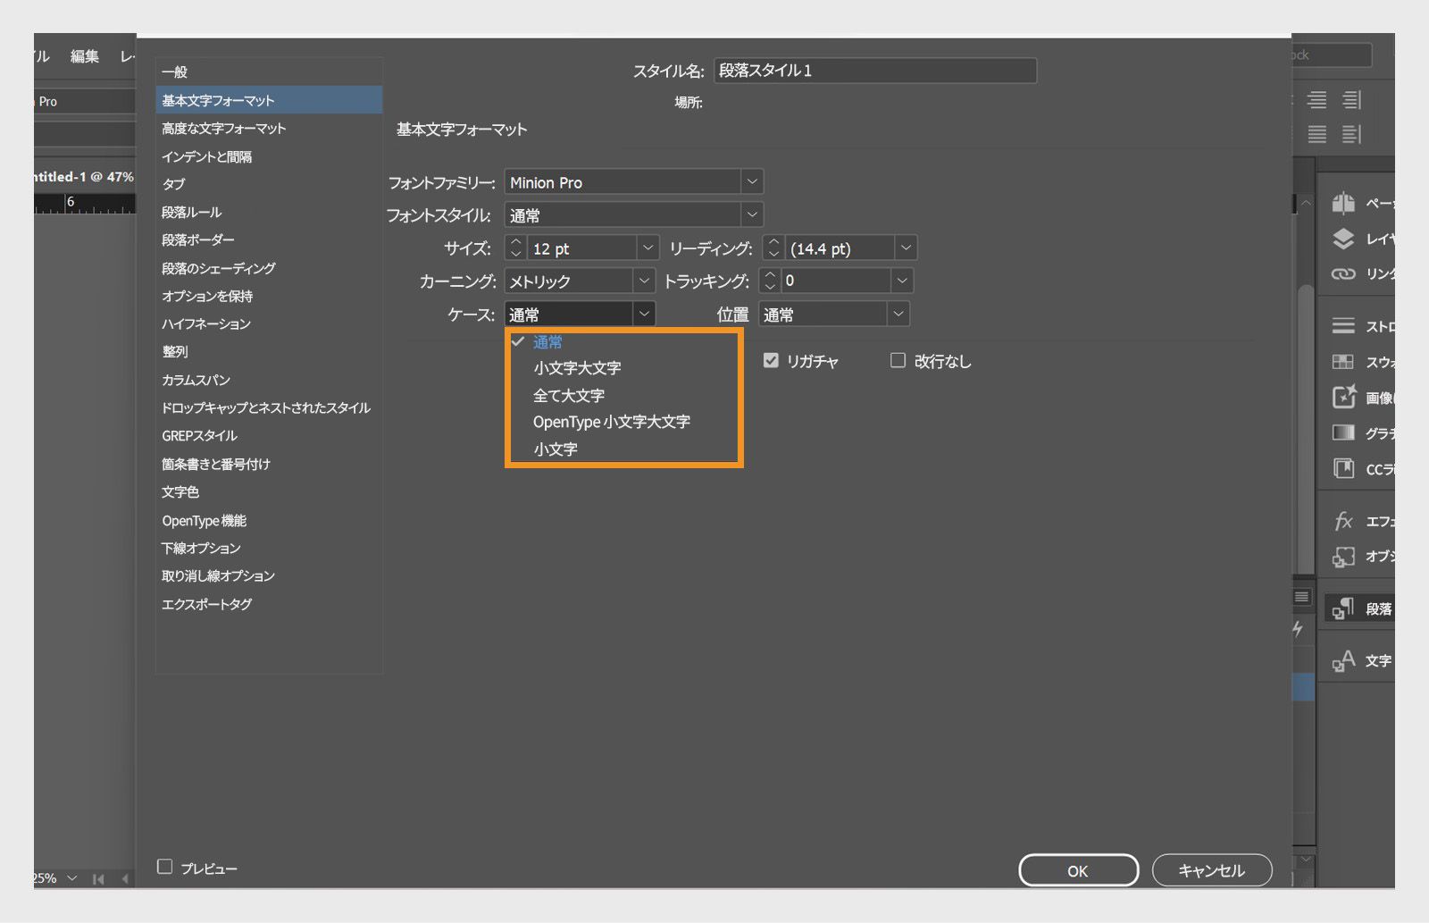Open the サイズ dropdown arrow

click(x=648, y=248)
